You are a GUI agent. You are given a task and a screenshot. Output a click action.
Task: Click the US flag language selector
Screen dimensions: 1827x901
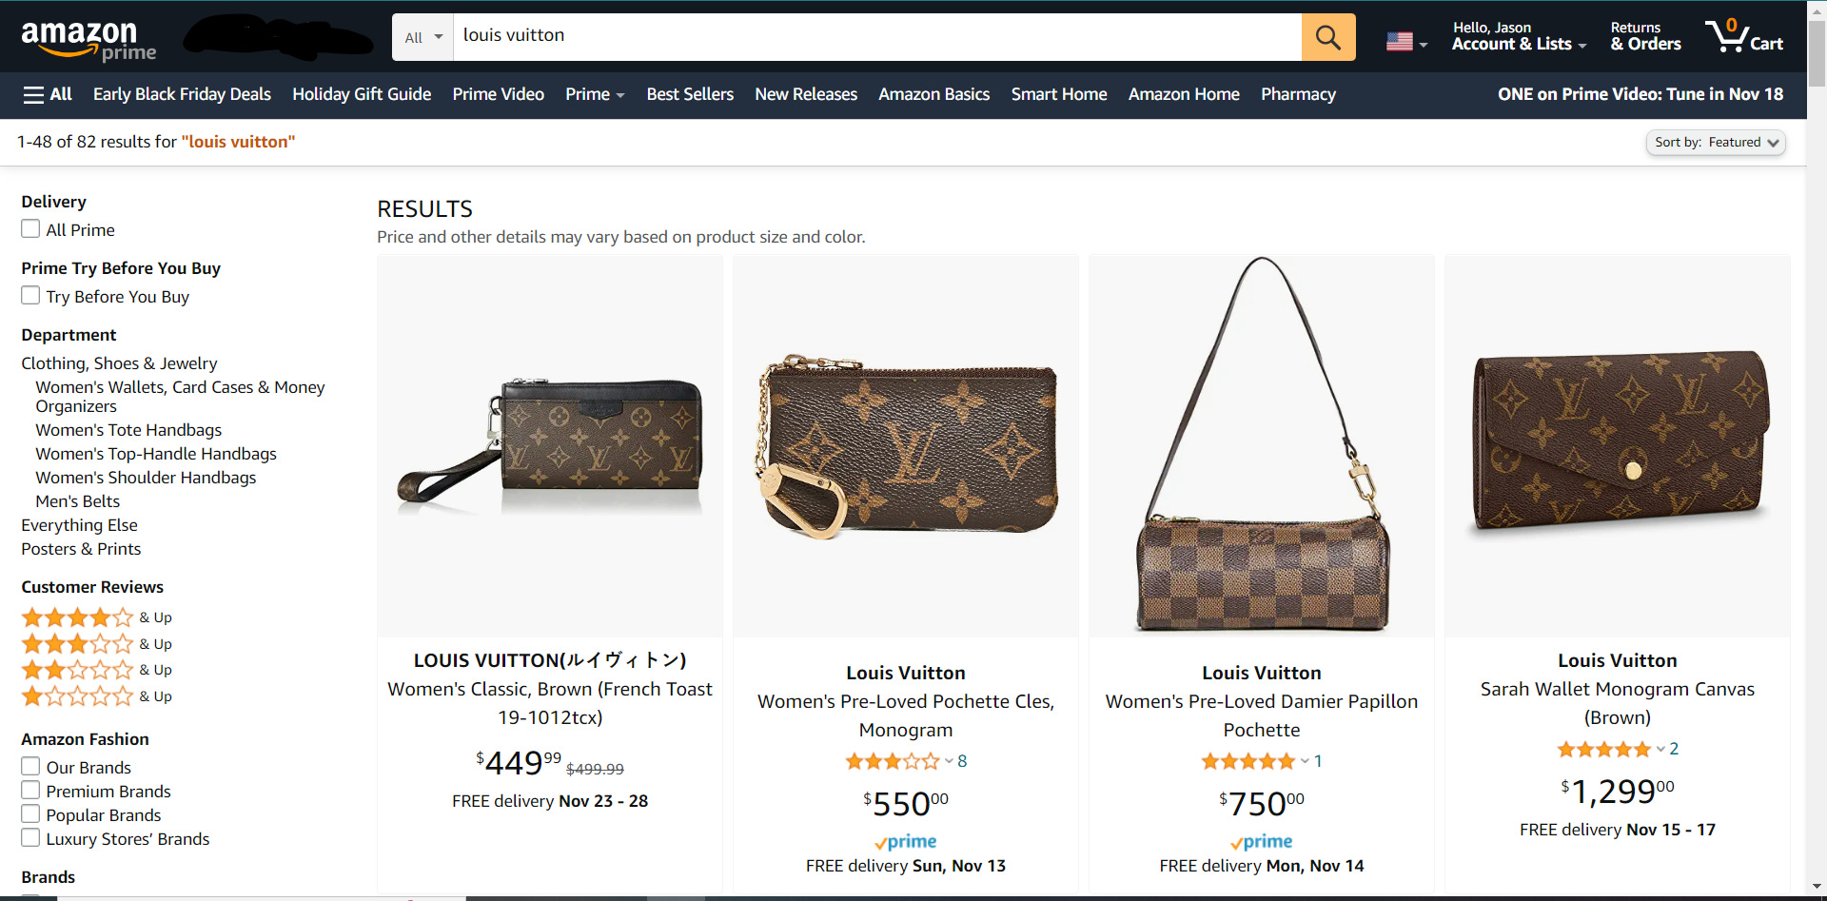(x=1407, y=42)
